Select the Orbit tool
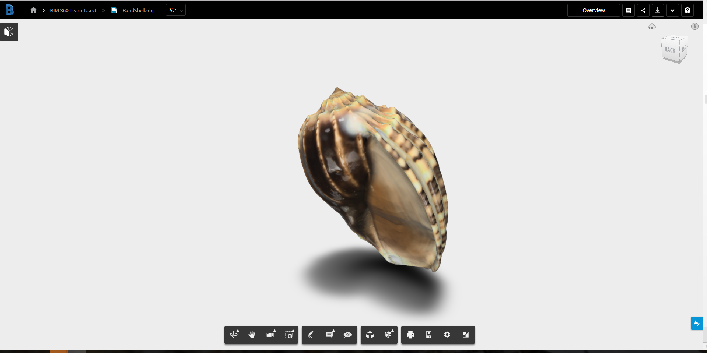 (234, 335)
